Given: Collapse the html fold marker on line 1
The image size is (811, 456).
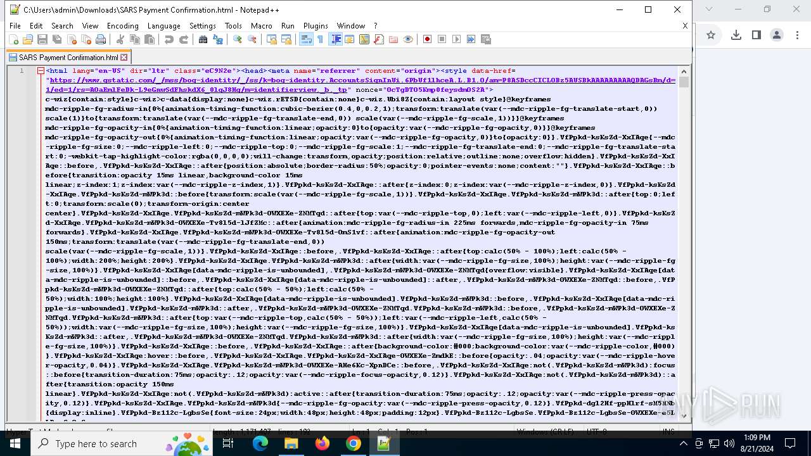Looking at the screenshot, I should [41, 71].
